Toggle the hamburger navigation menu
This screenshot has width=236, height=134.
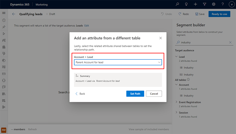pyautogui.click(x=4, y=13)
